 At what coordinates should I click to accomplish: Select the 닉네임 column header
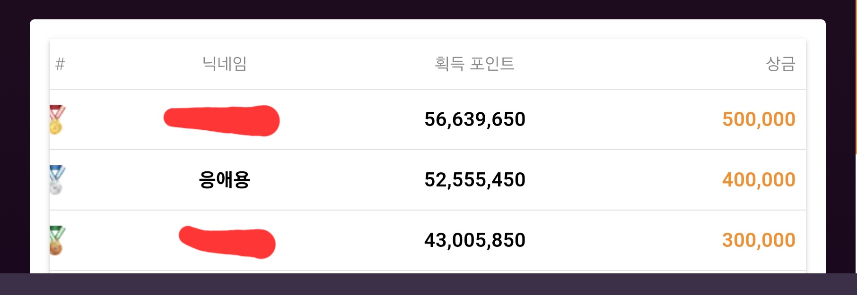coord(224,63)
